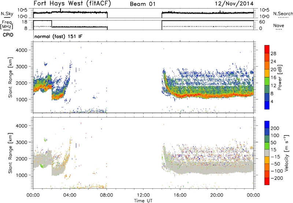Viewport: 293px width, 203px height.
Task: Click the red bottom of velocity colorbar
Action: (267, 181)
